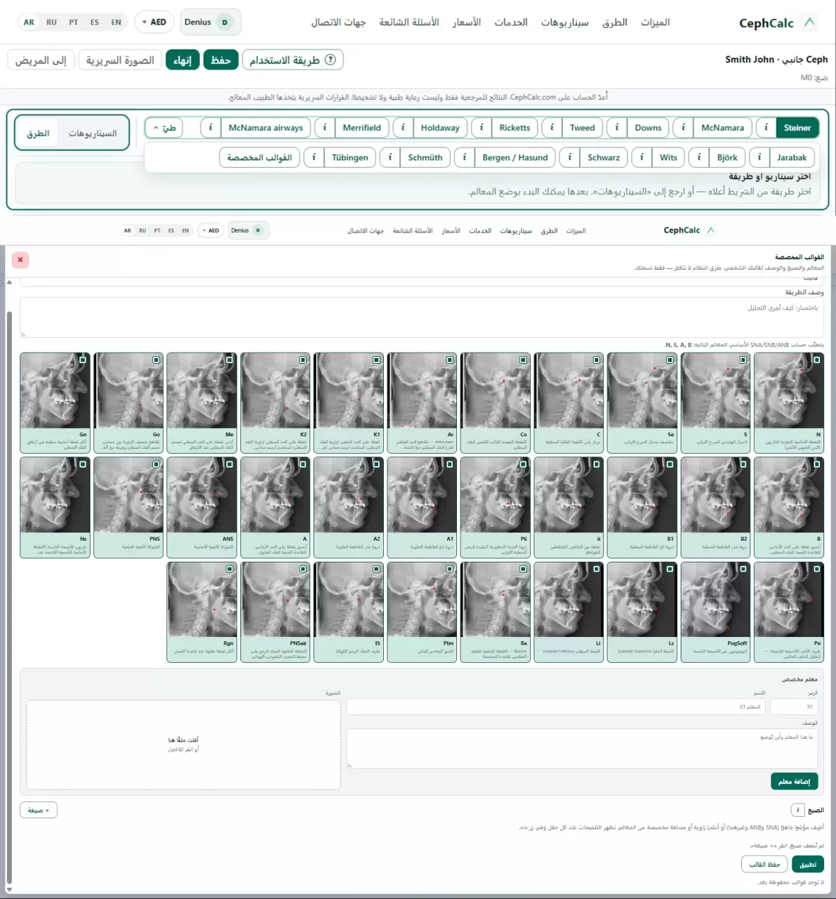Open جهات الاتصال contacts in top navigation
836x899 pixels.
338,22
